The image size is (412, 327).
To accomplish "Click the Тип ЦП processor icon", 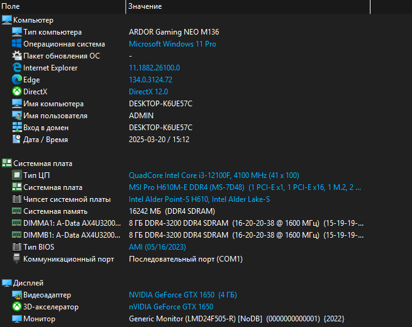I will pyautogui.click(x=17, y=175).
